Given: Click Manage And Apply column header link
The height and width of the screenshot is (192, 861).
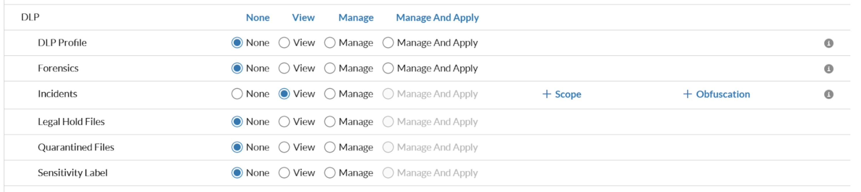Looking at the screenshot, I should [437, 18].
